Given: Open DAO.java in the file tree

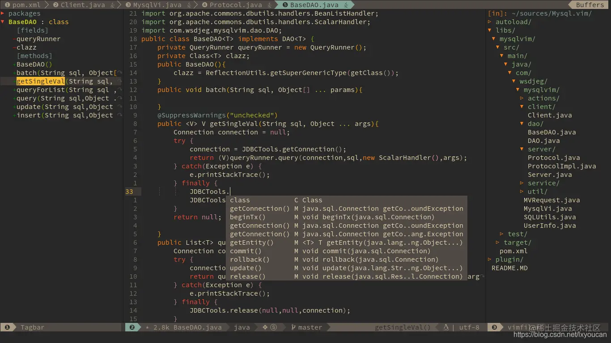Looking at the screenshot, I should pyautogui.click(x=544, y=141).
